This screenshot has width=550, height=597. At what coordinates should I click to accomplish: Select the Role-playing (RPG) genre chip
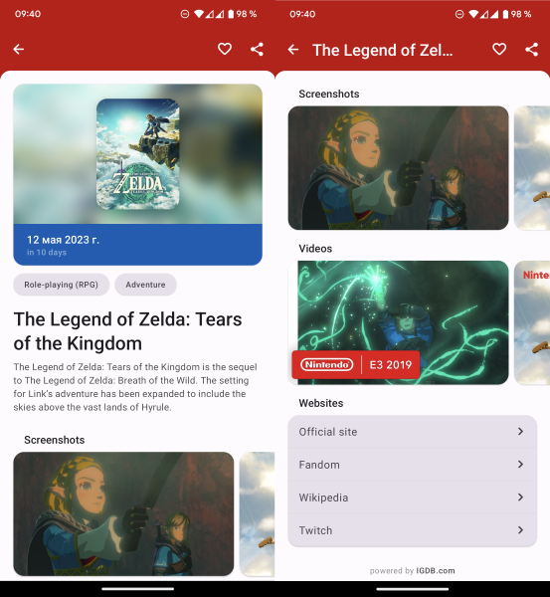click(x=62, y=285)
